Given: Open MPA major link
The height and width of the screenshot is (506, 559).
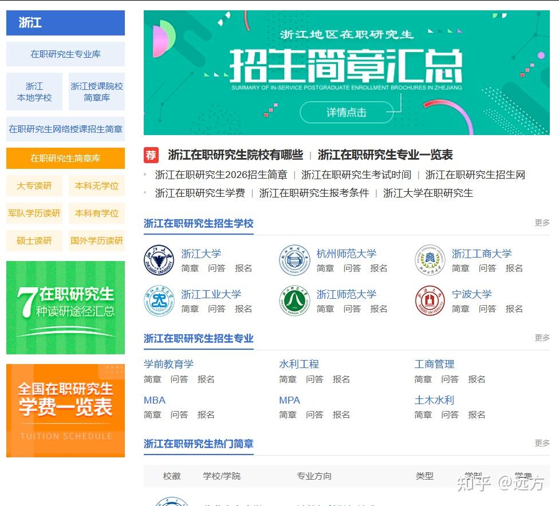Looking at the screenshot, I should click(x=289, y=400).
